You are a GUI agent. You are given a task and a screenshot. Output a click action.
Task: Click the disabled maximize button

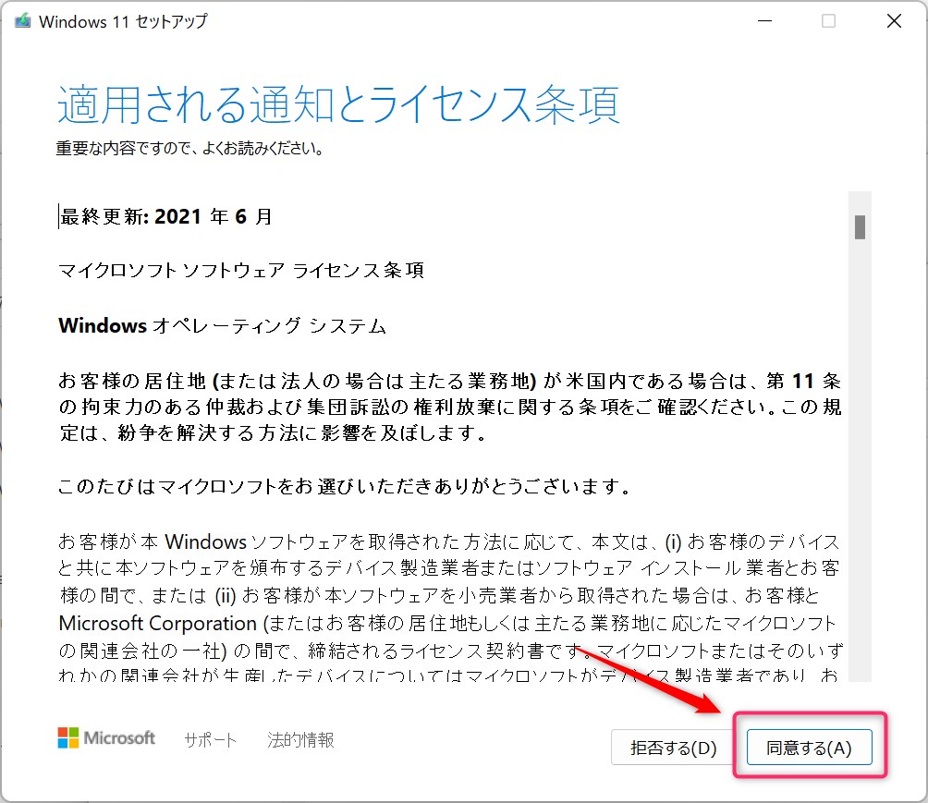point(828,21)
